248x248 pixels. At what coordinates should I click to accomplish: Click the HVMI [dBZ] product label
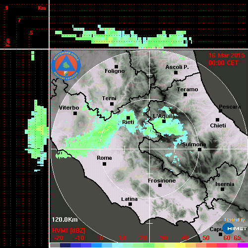click(68, 231)
